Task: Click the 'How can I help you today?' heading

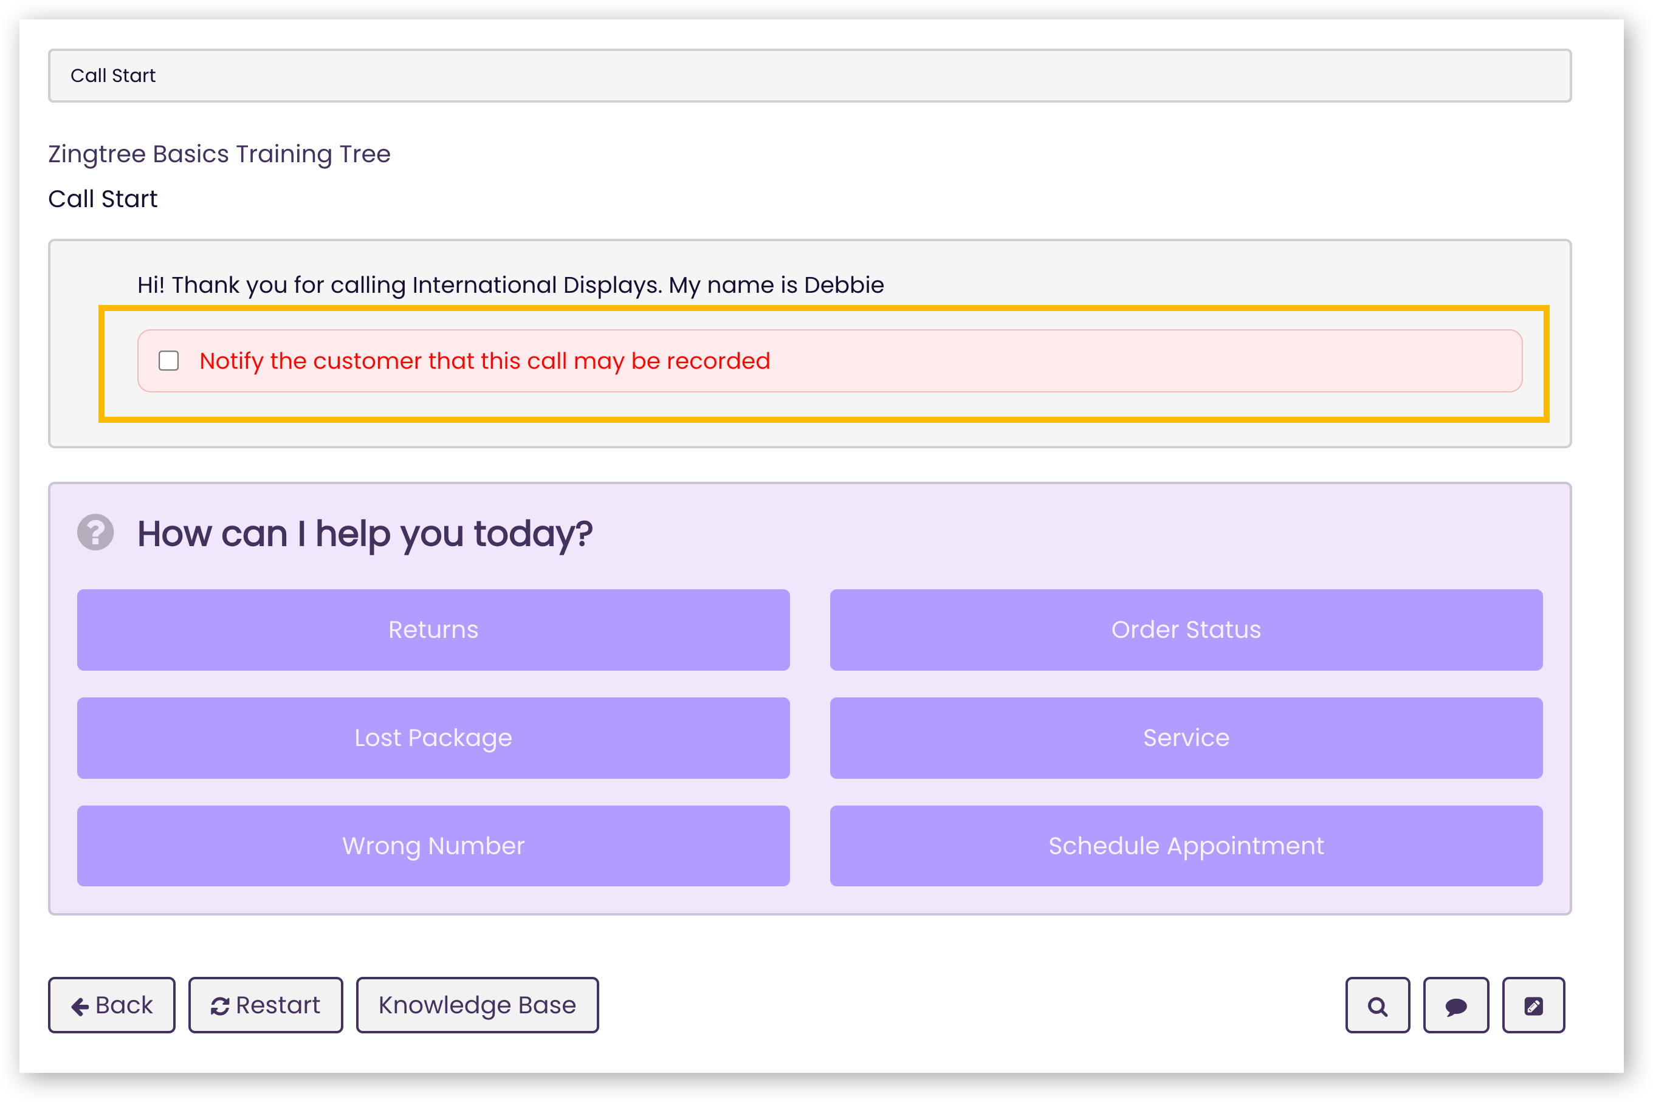Action: (x=365, y=533)
